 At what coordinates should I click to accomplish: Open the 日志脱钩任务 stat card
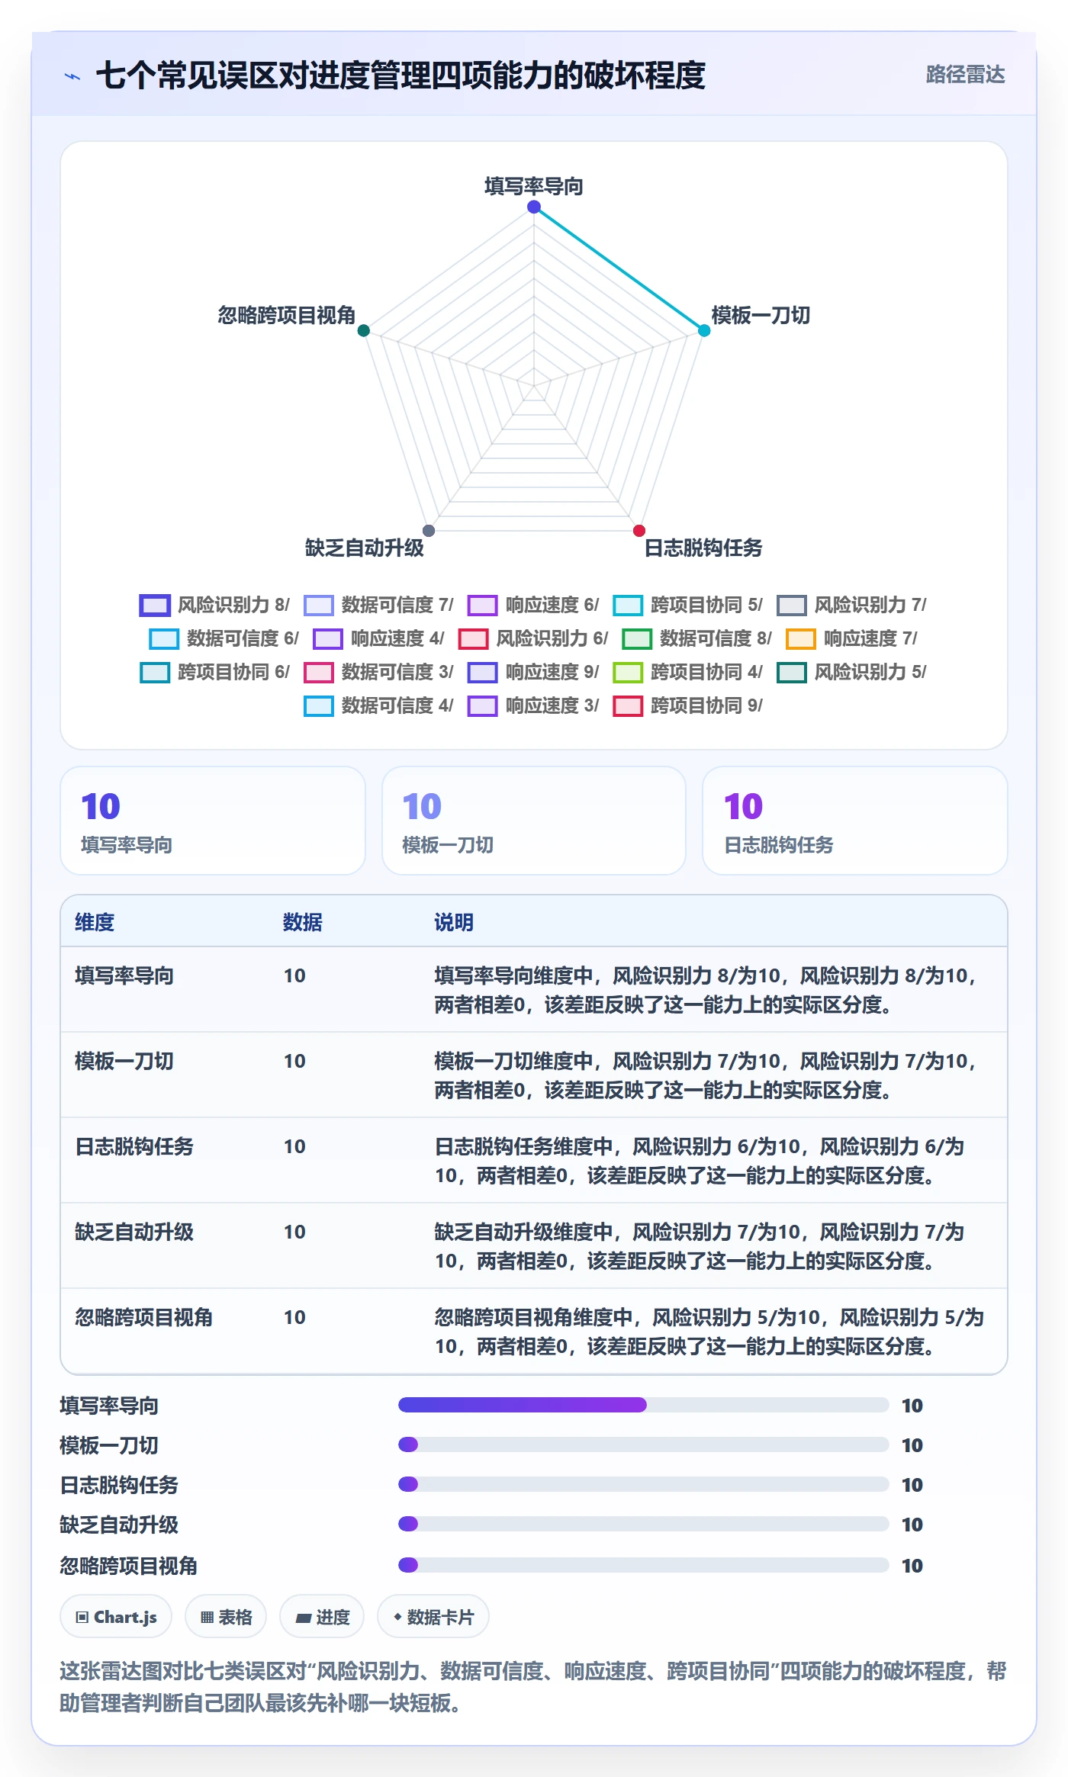click(x=855, y=821)
